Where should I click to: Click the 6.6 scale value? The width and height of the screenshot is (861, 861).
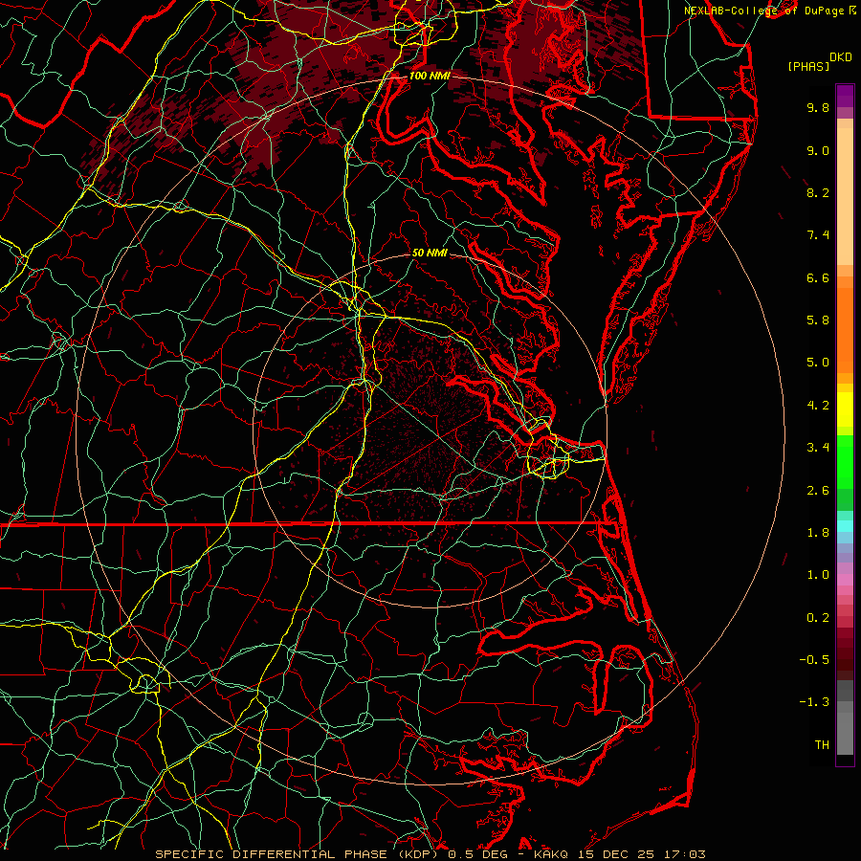(x=818, y=277)
